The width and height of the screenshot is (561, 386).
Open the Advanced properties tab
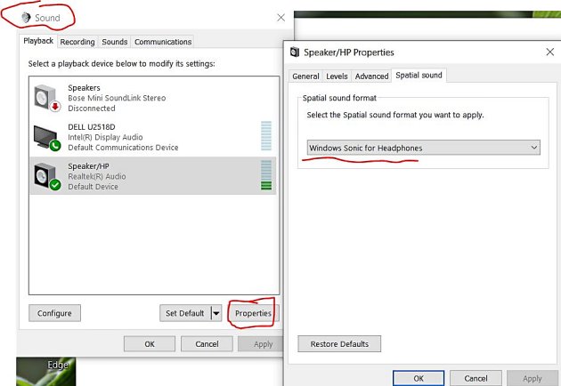pos(371,76)
